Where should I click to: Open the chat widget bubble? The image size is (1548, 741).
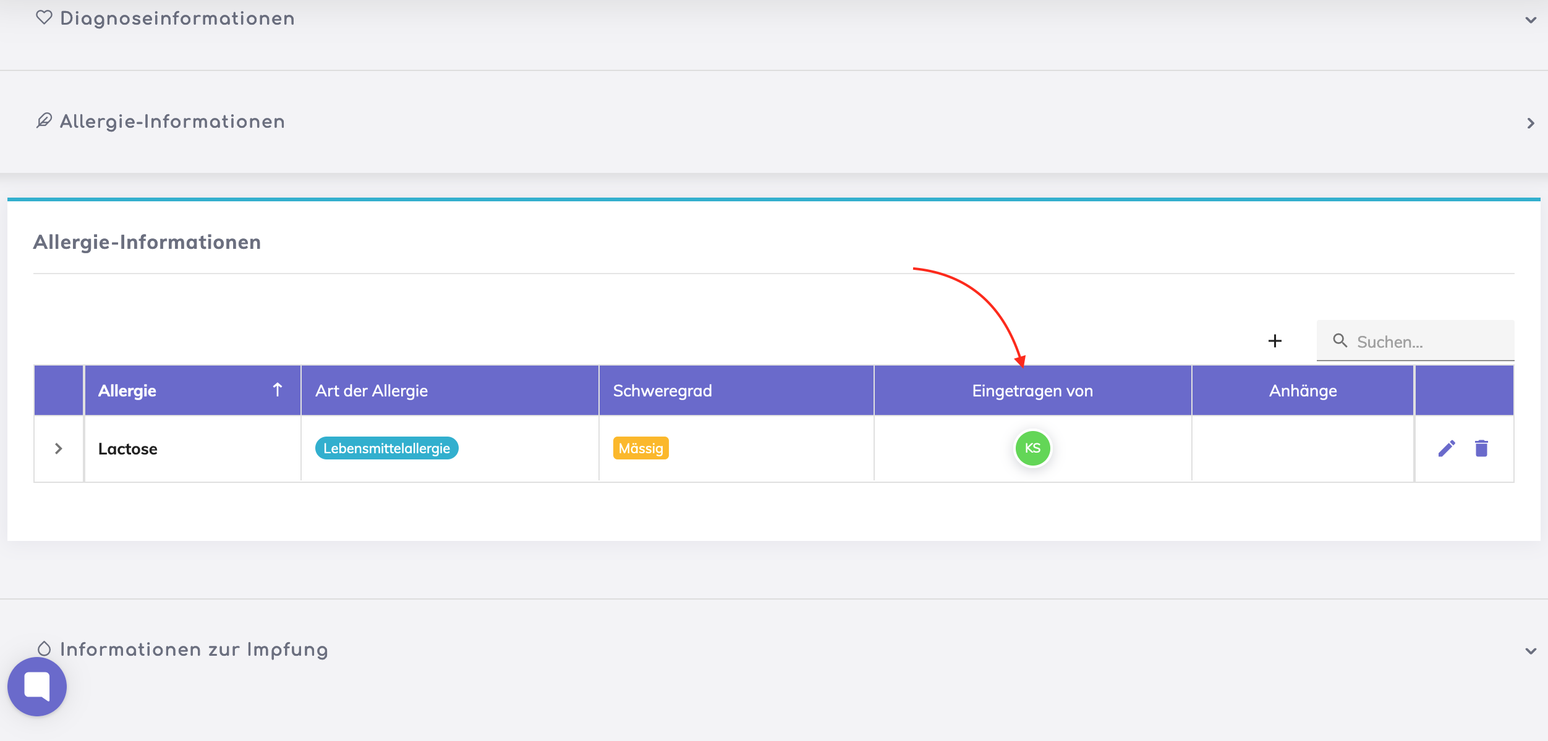coord(37,686)
